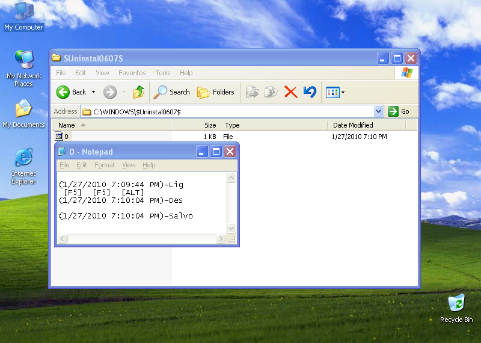Open the Forward history dropdown arrow

(124, 92)
